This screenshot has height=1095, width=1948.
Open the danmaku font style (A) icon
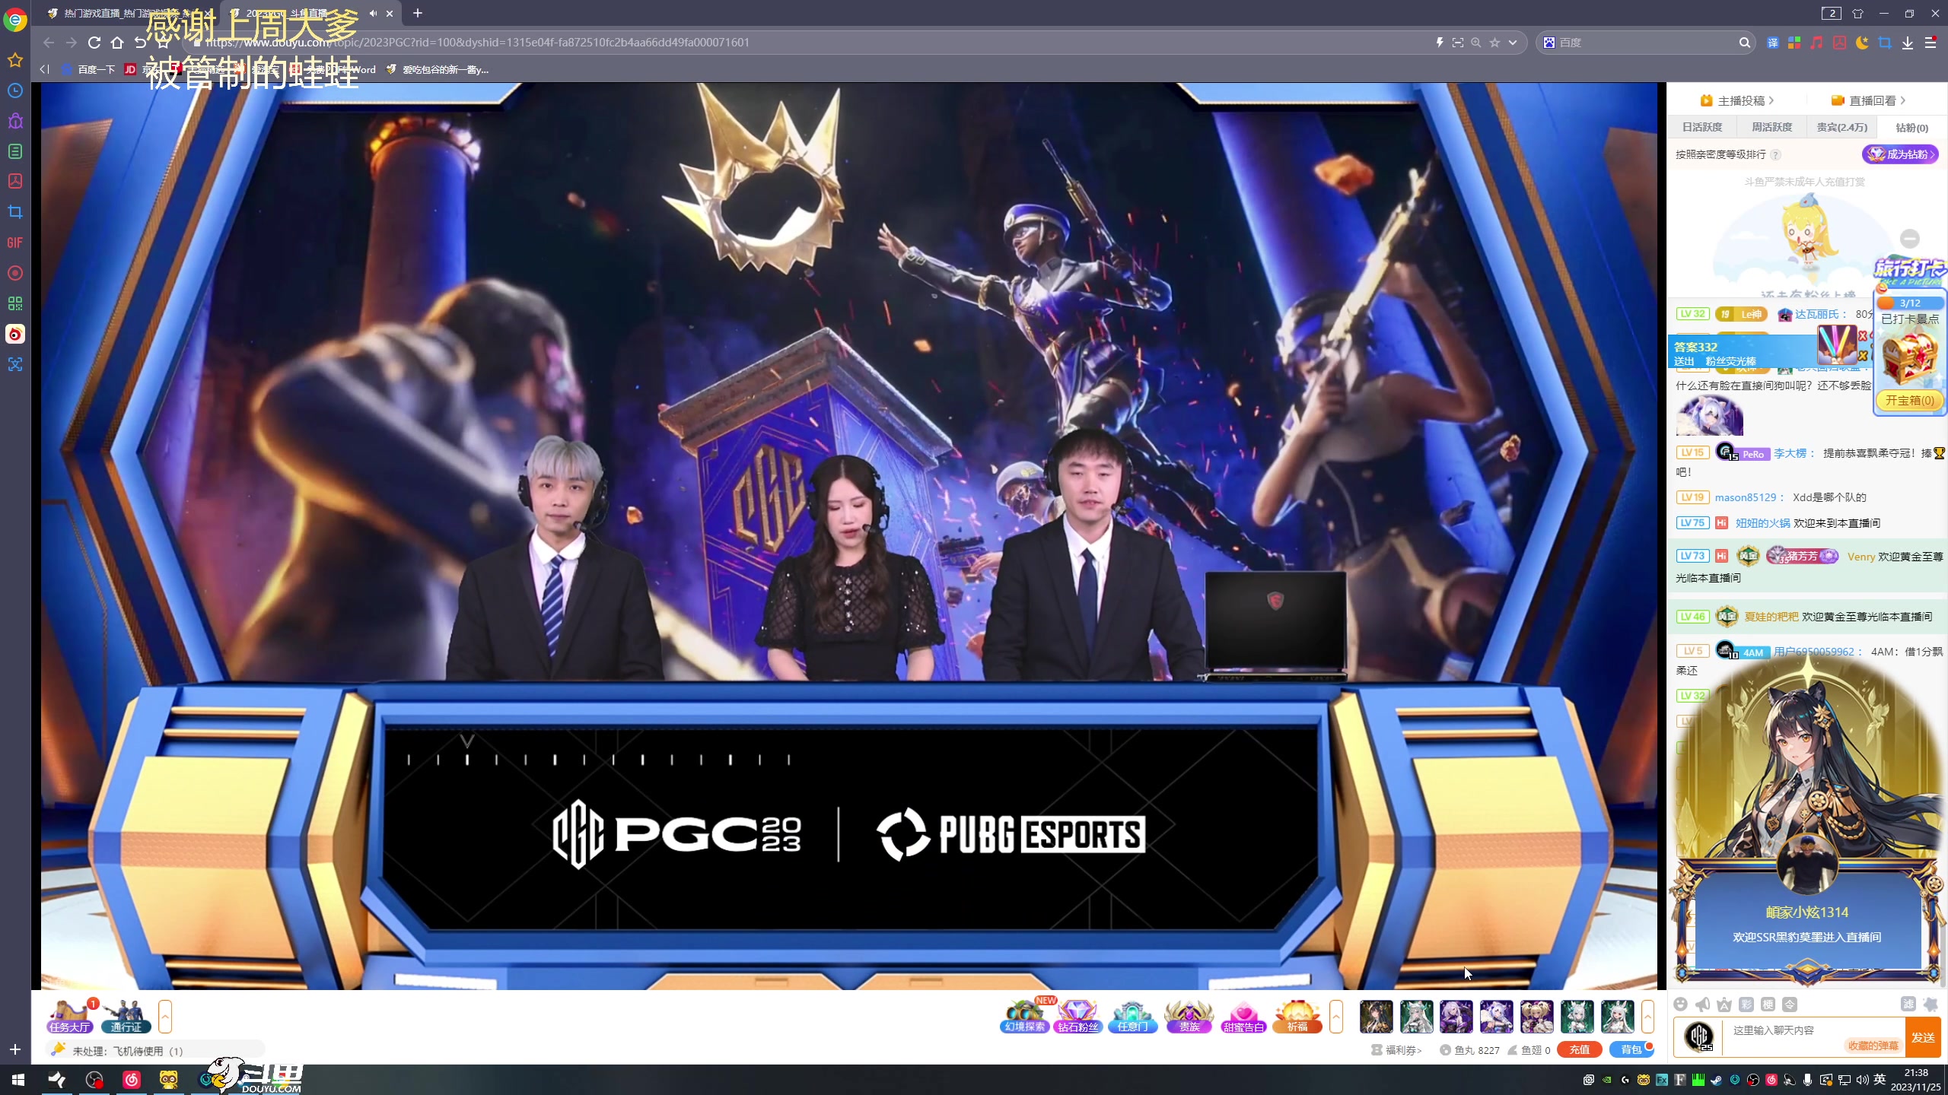[1724, 1004]
